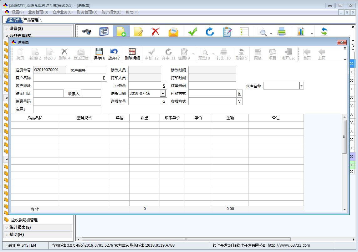Click the printer icon in main toolbar
Screen dimensions: 358x252
point(282,32)
